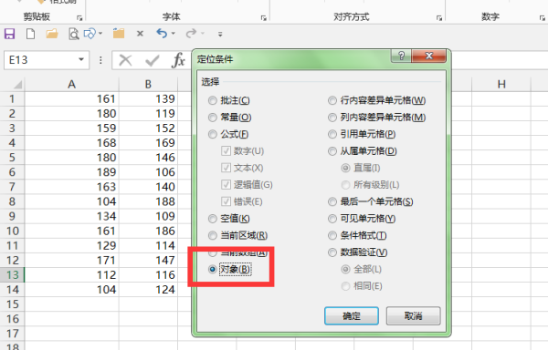This screenshot has width=548, height=350.
Task: Select row 16 header
Action: 12,319
